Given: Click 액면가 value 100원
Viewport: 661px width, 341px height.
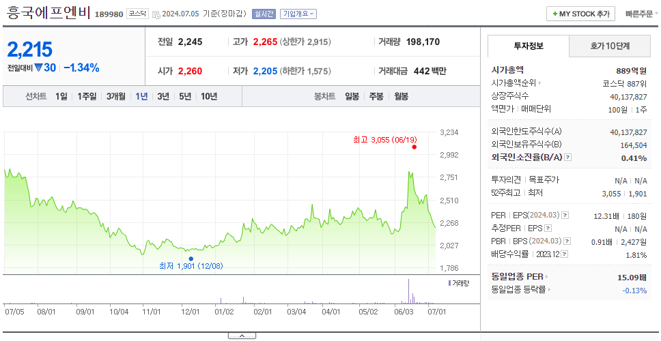Looking at the screenshot, I should click(x=619, y=109).
